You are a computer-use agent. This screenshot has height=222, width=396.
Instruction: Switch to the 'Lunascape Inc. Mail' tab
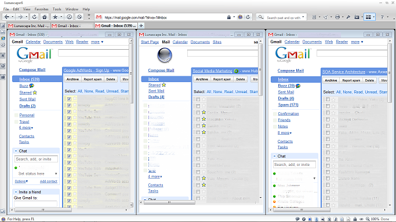[x=29, y=25]
